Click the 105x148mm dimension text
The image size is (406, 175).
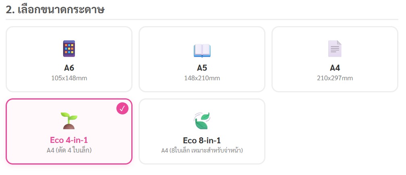coord(69,78)
